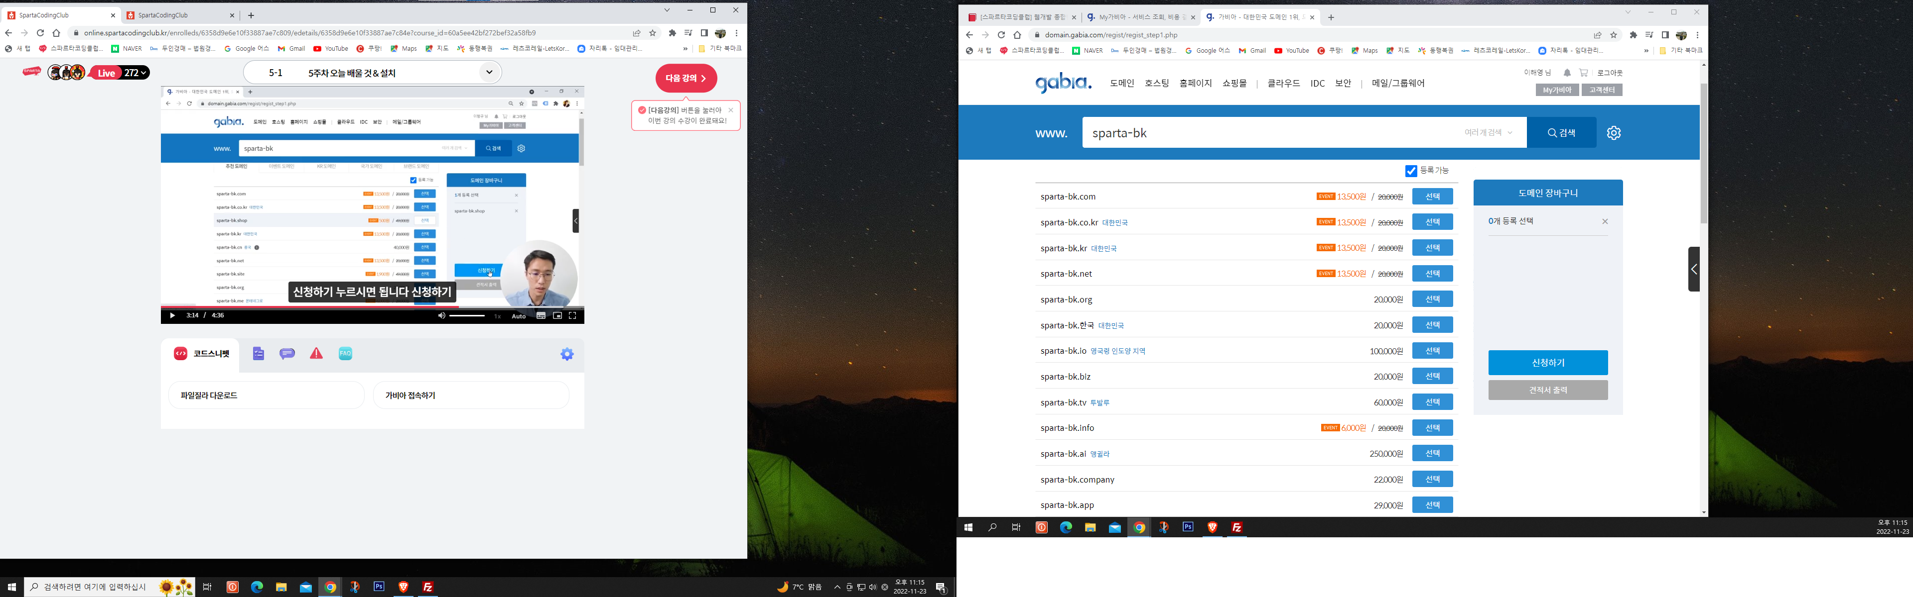Open lecture settings gear icon
Screen dimensions: 1913x597
coord(567,355)
